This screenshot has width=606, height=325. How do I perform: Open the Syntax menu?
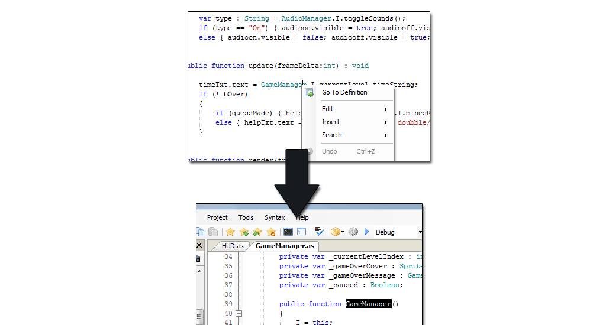click(x=275, y=217)
